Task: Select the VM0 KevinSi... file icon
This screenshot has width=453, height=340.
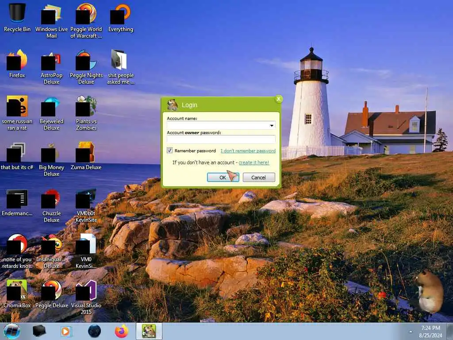Action: 86,251
